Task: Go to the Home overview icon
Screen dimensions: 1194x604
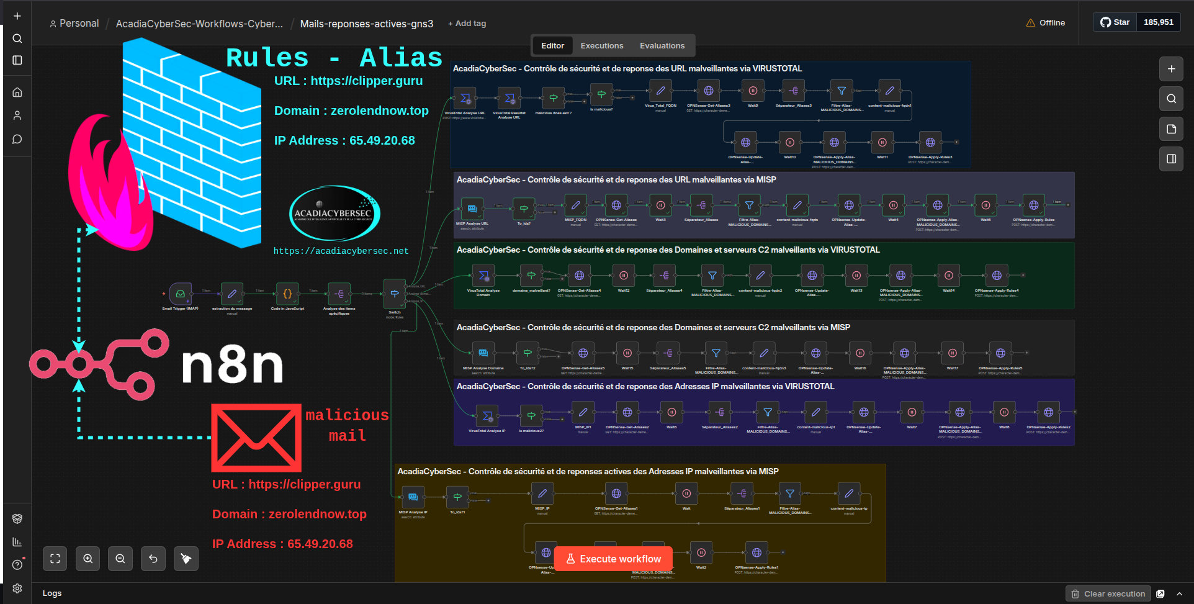Action: pyautogui.click(x=17, y=92)
